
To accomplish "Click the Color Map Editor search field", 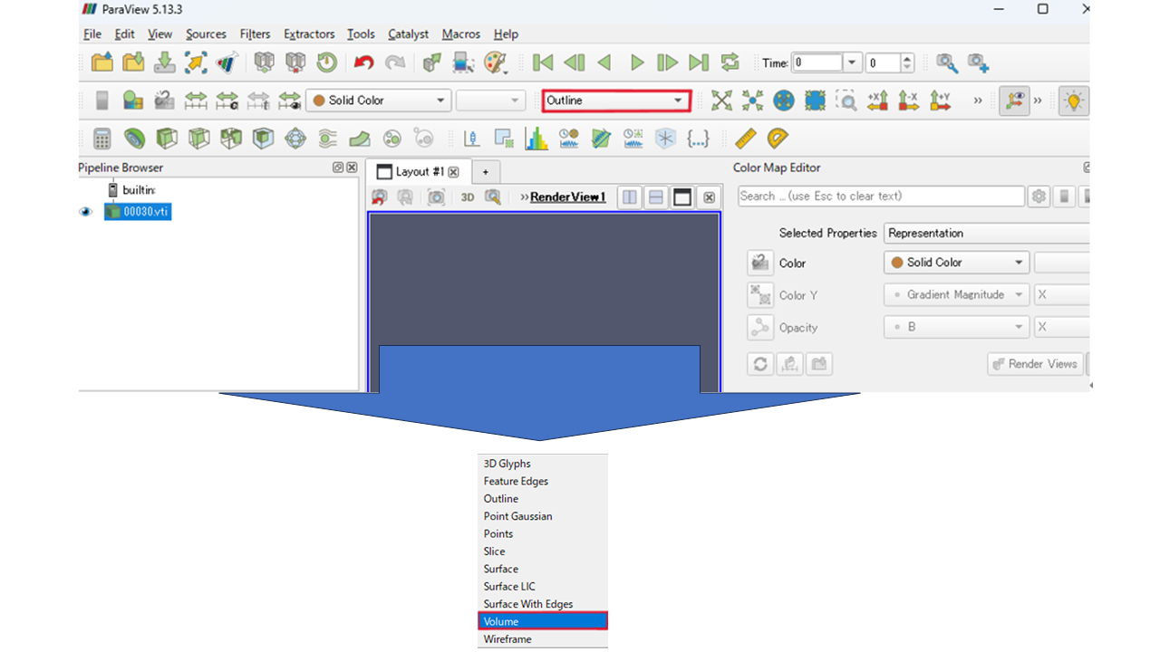I will [881, 197].
